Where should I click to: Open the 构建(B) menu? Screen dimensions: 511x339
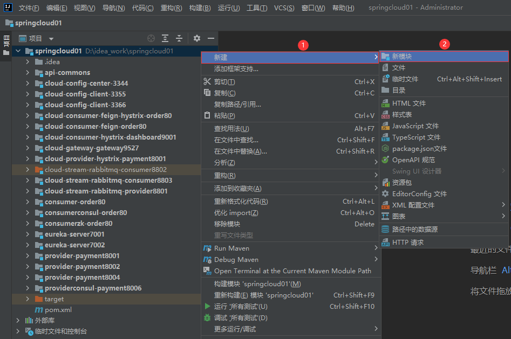[x=200, y=8]
